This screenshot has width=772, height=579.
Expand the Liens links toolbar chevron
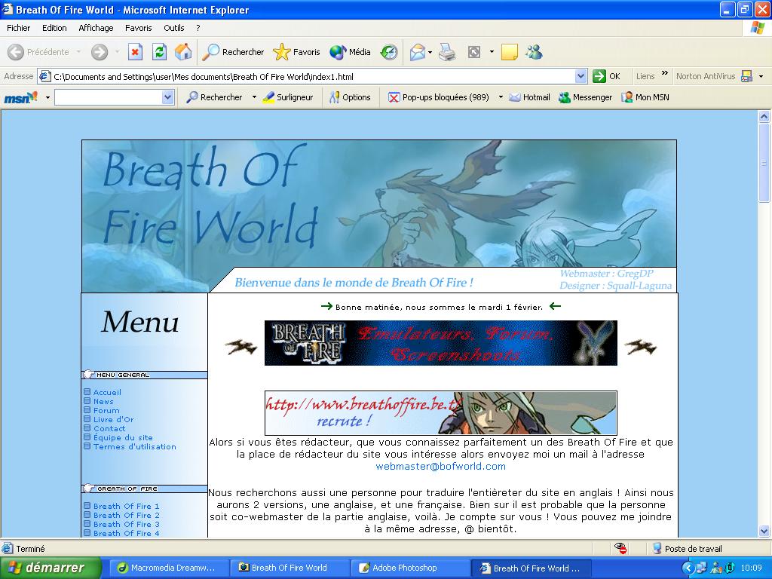click(665, 73)
